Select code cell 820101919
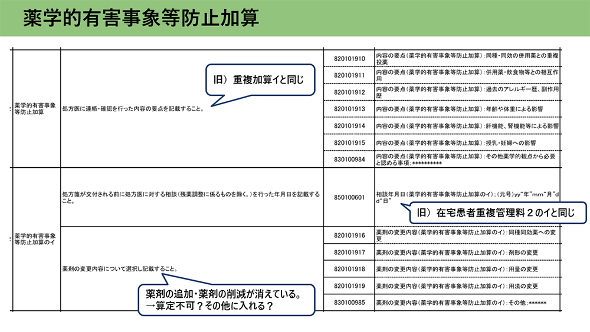This screenshot has width=590, height=332. coord(349,286)
